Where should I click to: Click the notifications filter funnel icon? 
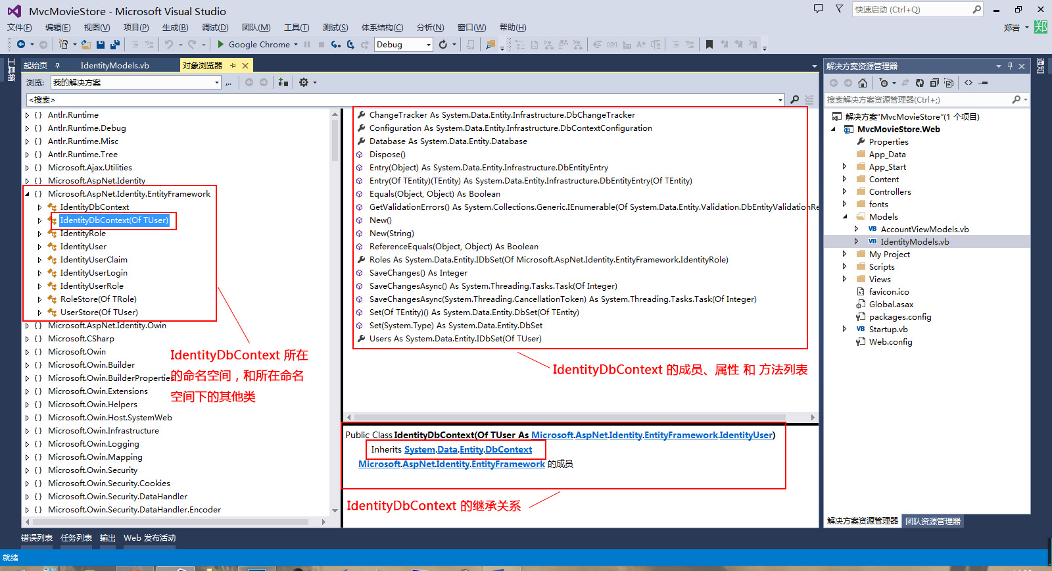839,9
